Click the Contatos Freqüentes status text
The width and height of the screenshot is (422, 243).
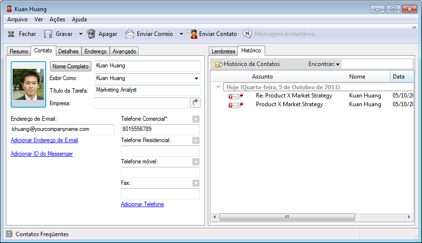click(42, 234)
